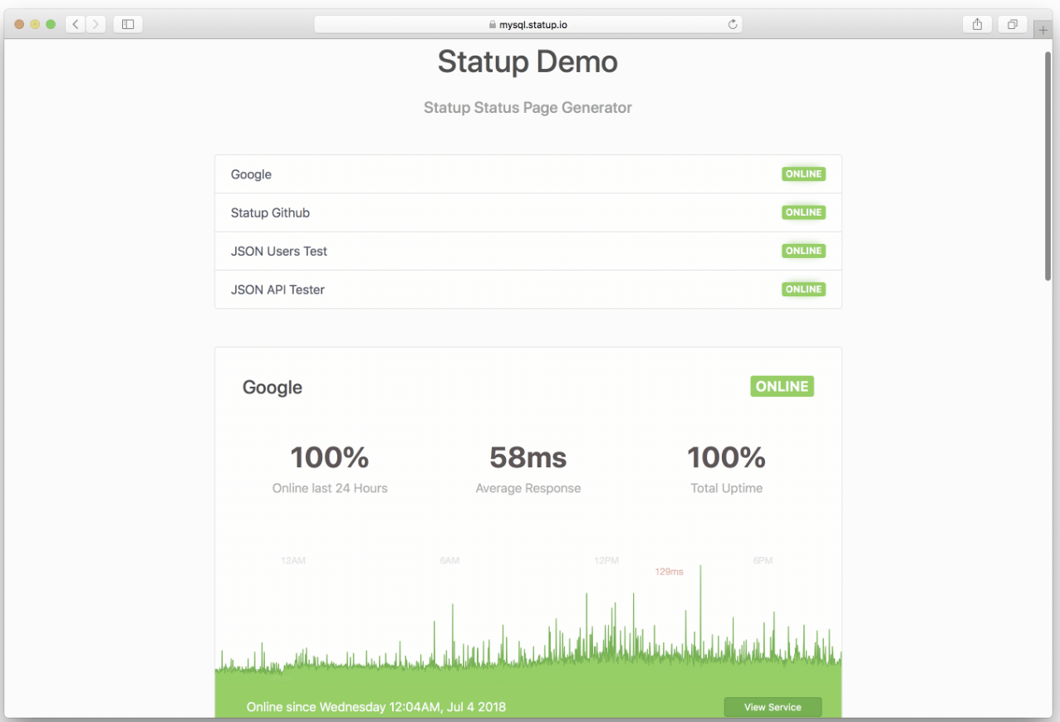Click the View Service button
The width and height of the screenshot is (1060, 722).
773,706
